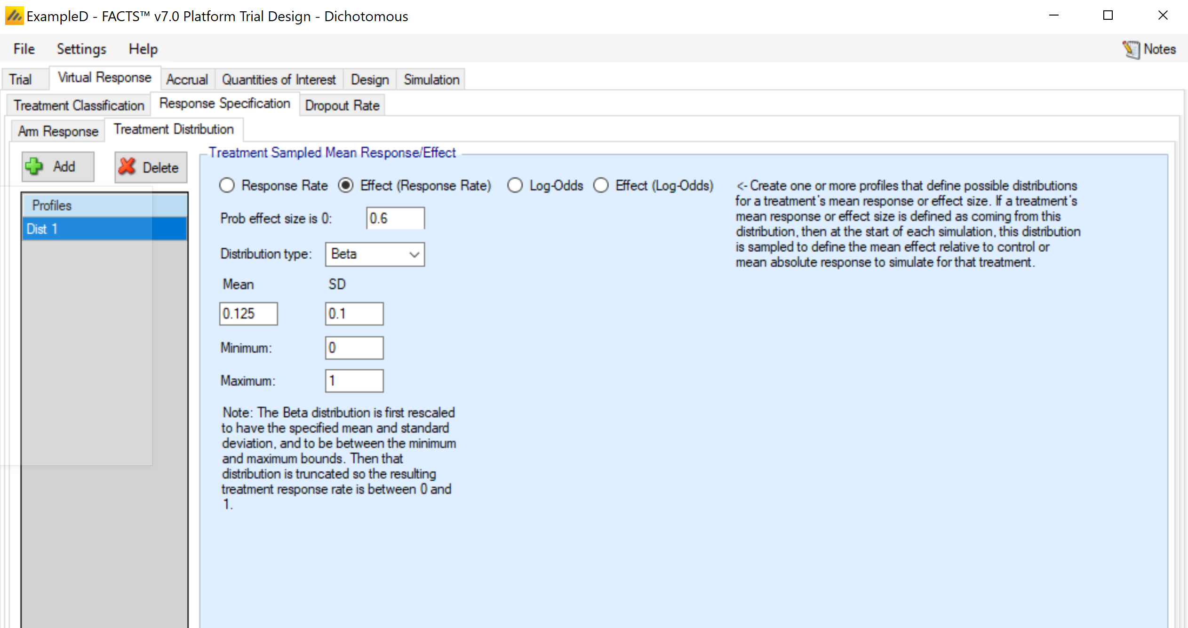Open the Notes notepad icon

(1131, 49)
